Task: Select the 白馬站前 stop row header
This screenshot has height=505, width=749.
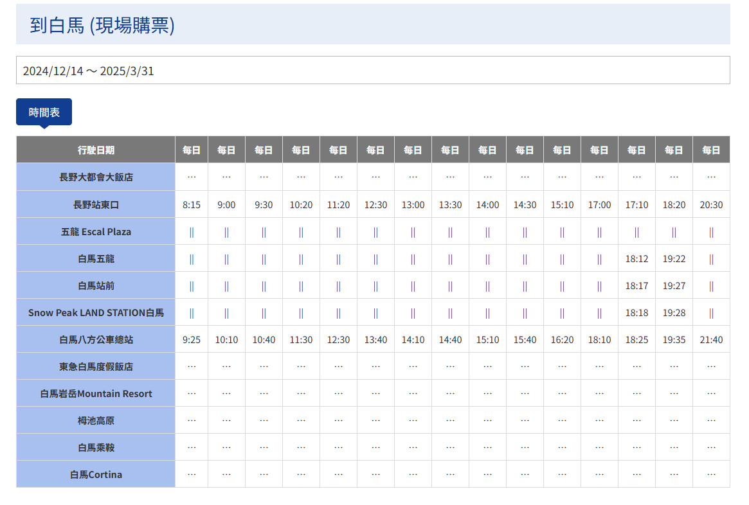Action: [x=96, y=286]
